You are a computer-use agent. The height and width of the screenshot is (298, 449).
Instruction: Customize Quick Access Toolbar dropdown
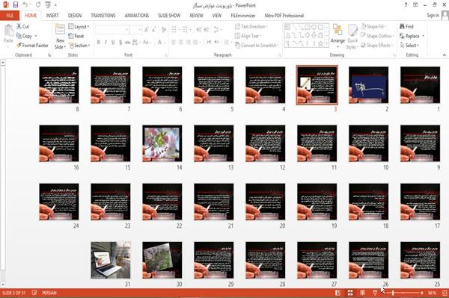(x=55, y=5)
